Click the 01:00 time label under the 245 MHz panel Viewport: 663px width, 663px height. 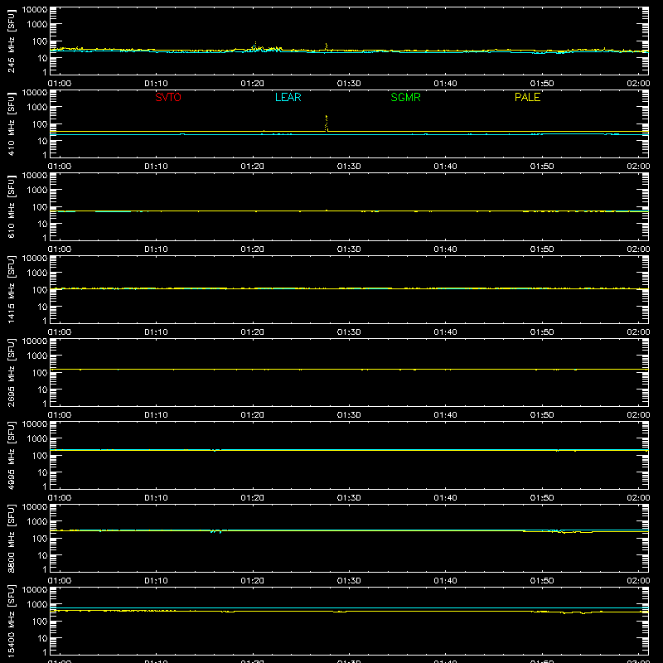click(60, 84)
